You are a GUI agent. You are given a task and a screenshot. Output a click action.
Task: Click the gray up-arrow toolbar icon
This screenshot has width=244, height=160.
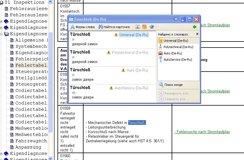click(137, 27)
